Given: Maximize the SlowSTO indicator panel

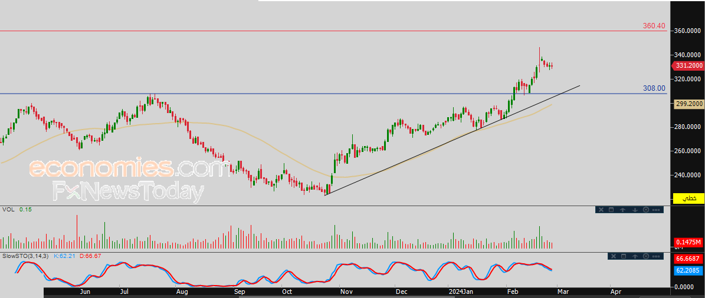Looking at the screenshot, I should (x=624, y=256).
